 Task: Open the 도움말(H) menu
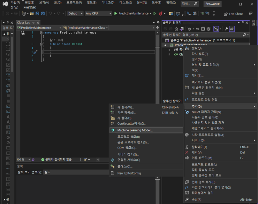pos(30,8)
